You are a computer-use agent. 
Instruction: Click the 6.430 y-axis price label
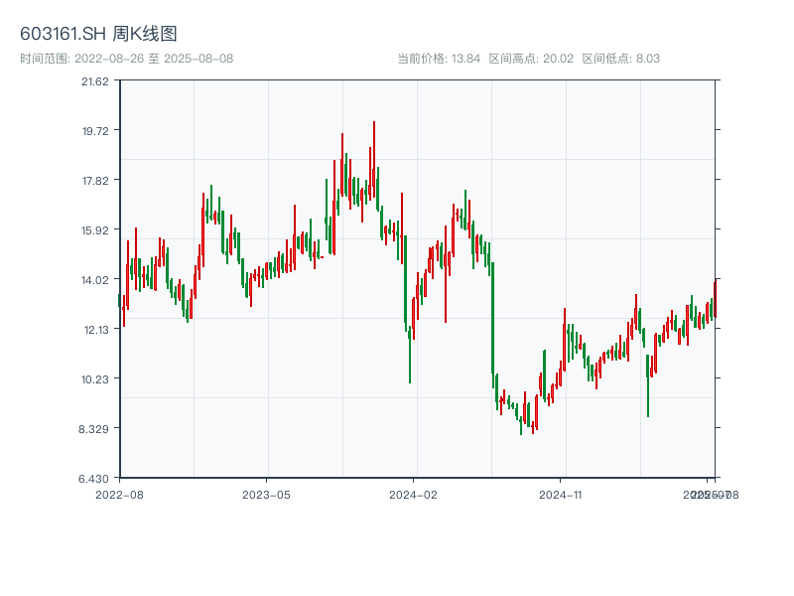pyautogui.click(x=96, y=478)
